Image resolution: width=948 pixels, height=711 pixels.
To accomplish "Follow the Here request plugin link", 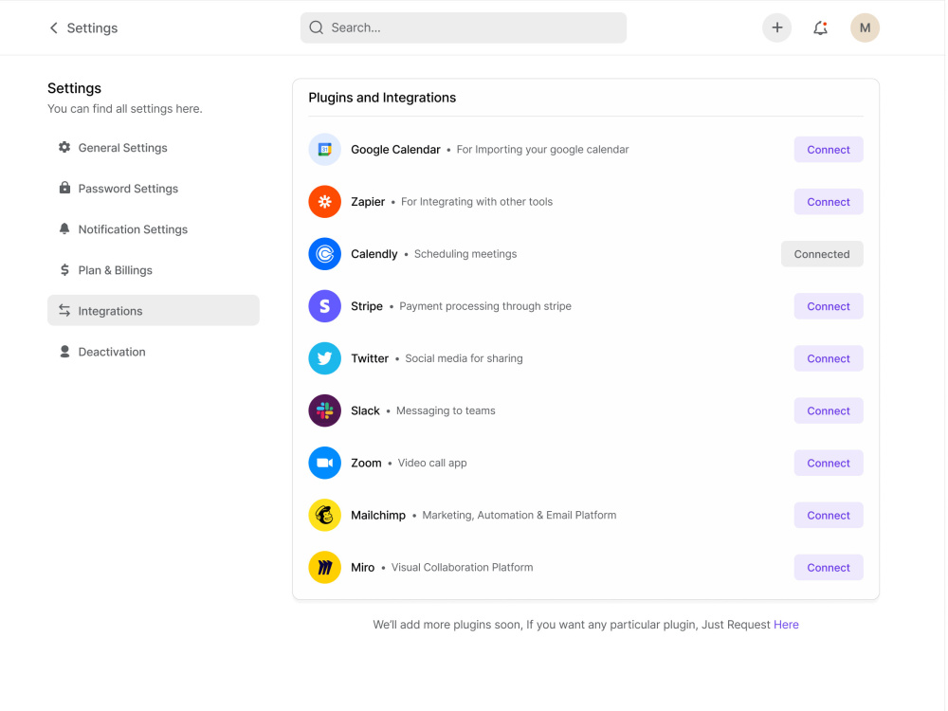I will pyautogui.click(x=786, y=625).
